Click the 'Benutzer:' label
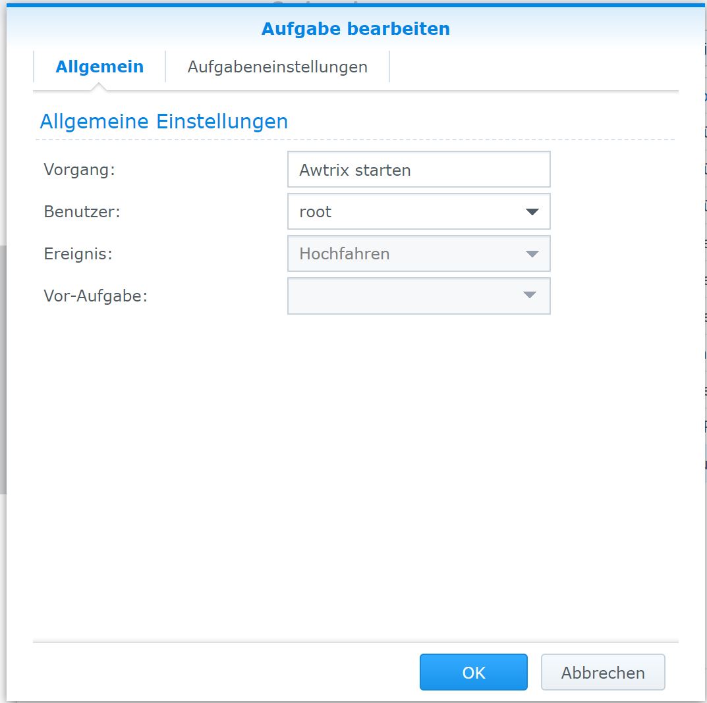Image resolution: width=707 pixels, height=703 pixels. [82, 212]
